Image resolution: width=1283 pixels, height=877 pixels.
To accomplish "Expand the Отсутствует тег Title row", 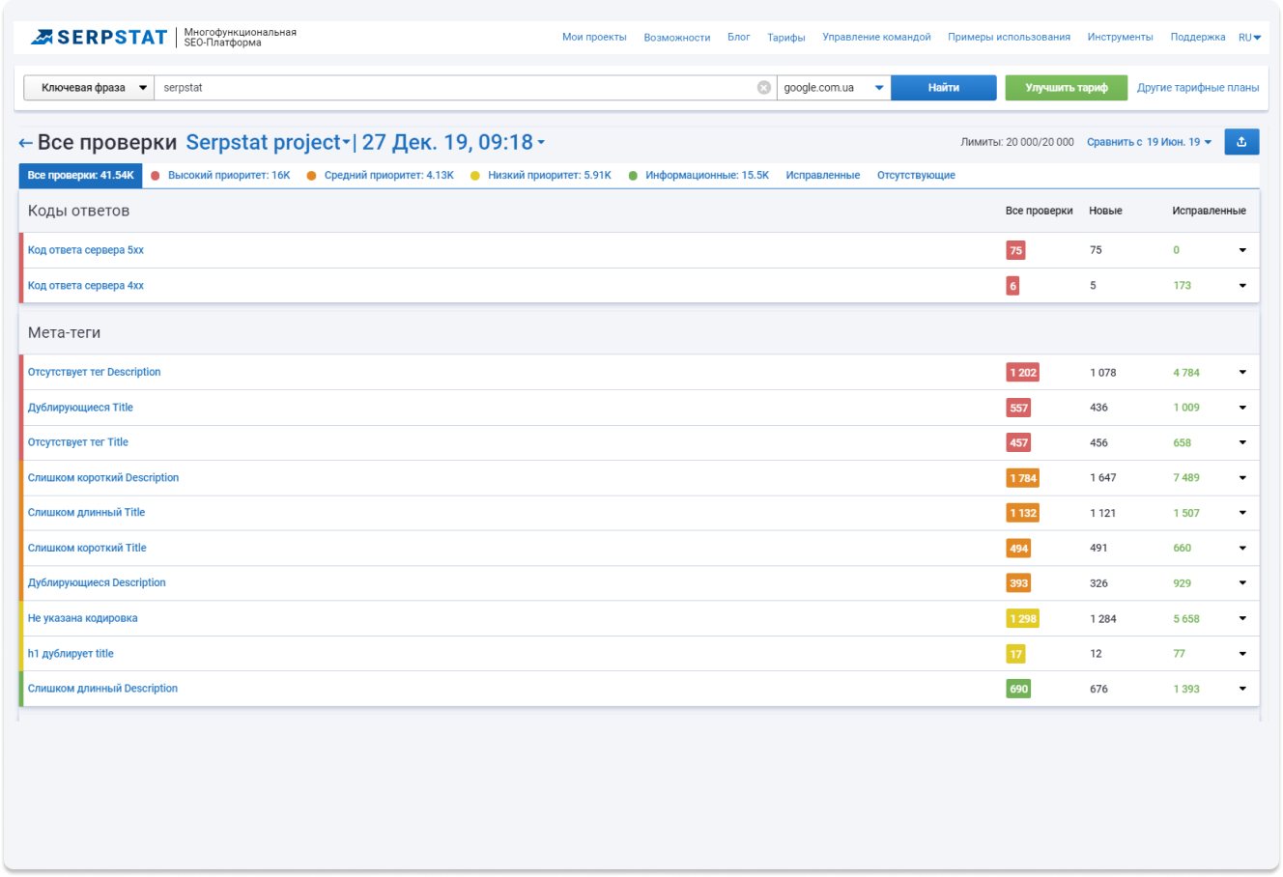I will [1242, 442].
